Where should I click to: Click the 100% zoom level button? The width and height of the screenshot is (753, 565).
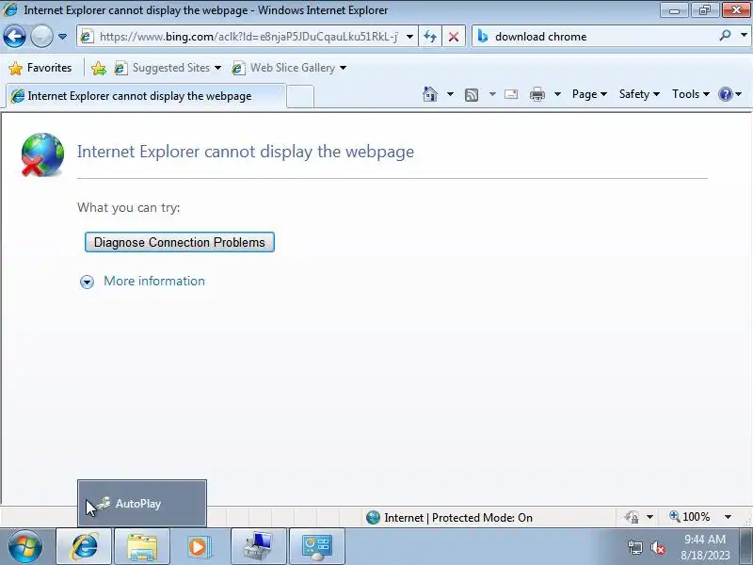click(x=690, y=517)
